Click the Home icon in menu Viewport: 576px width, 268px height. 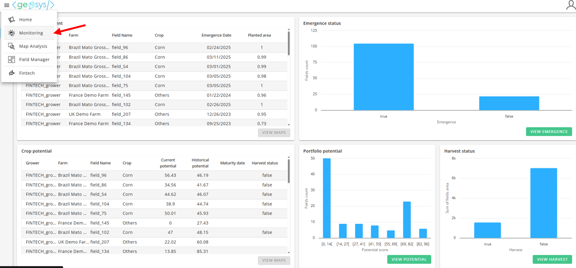click(11, 19)
